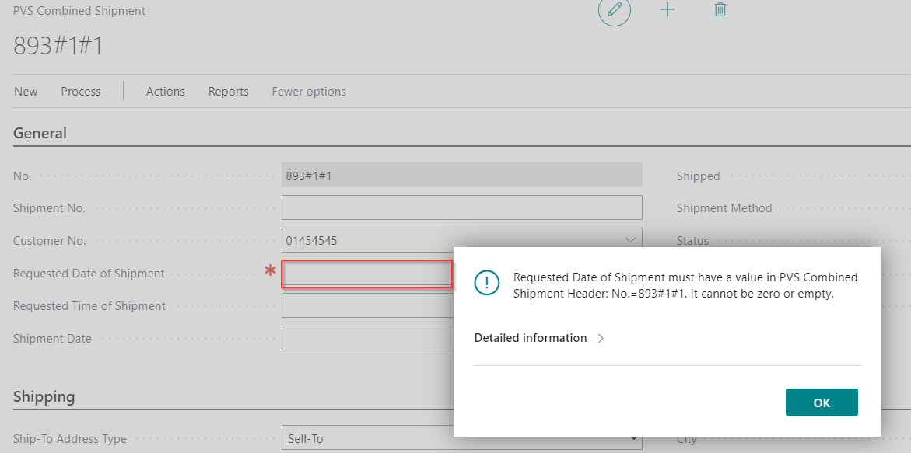Open the Customer No. dropdown arrow

pyautogui.click(x=630, y=240)
